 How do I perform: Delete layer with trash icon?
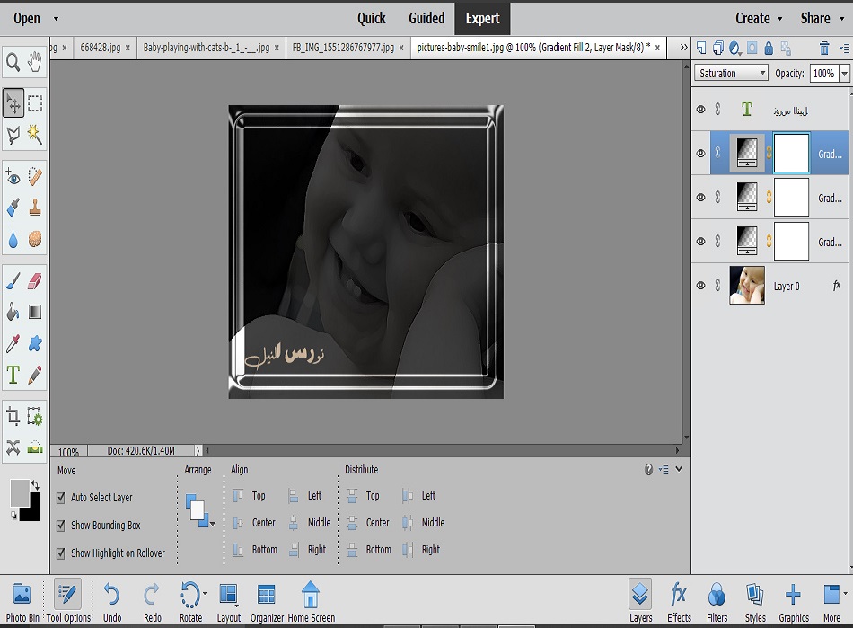pos(823,47)
